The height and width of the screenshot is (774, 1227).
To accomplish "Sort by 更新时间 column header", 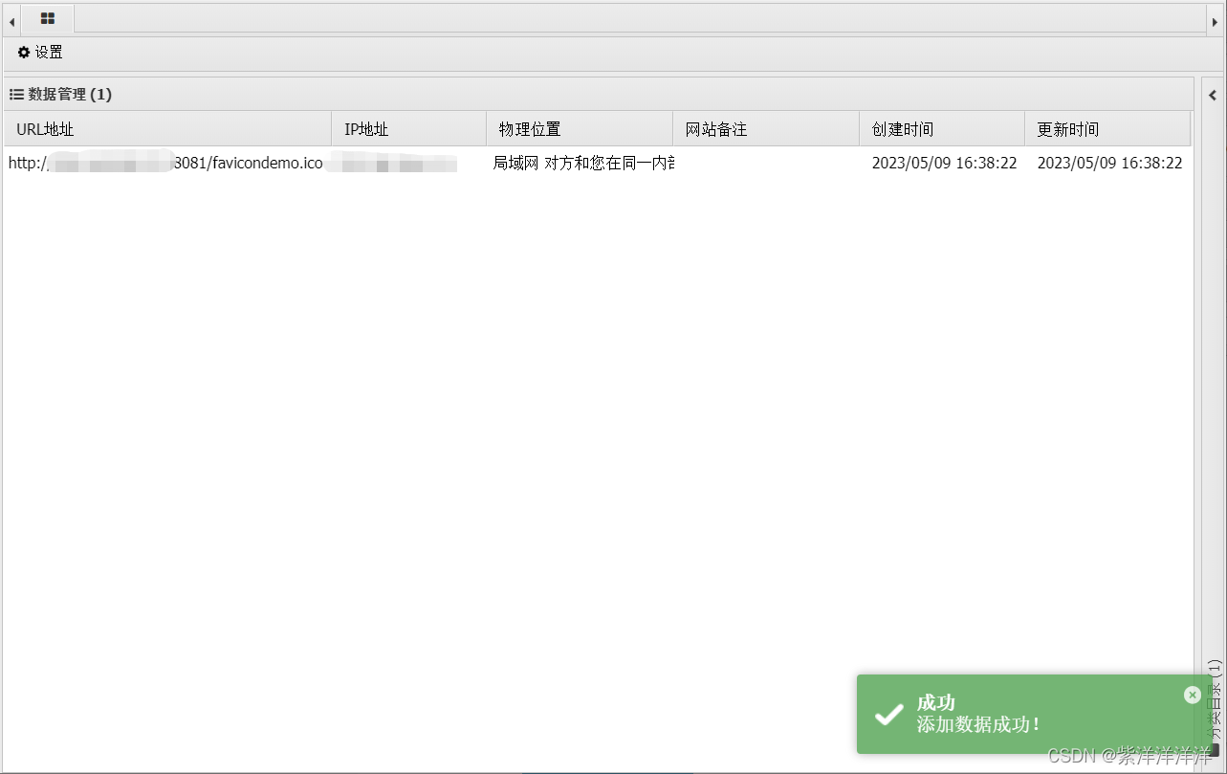I will 1107,129.
